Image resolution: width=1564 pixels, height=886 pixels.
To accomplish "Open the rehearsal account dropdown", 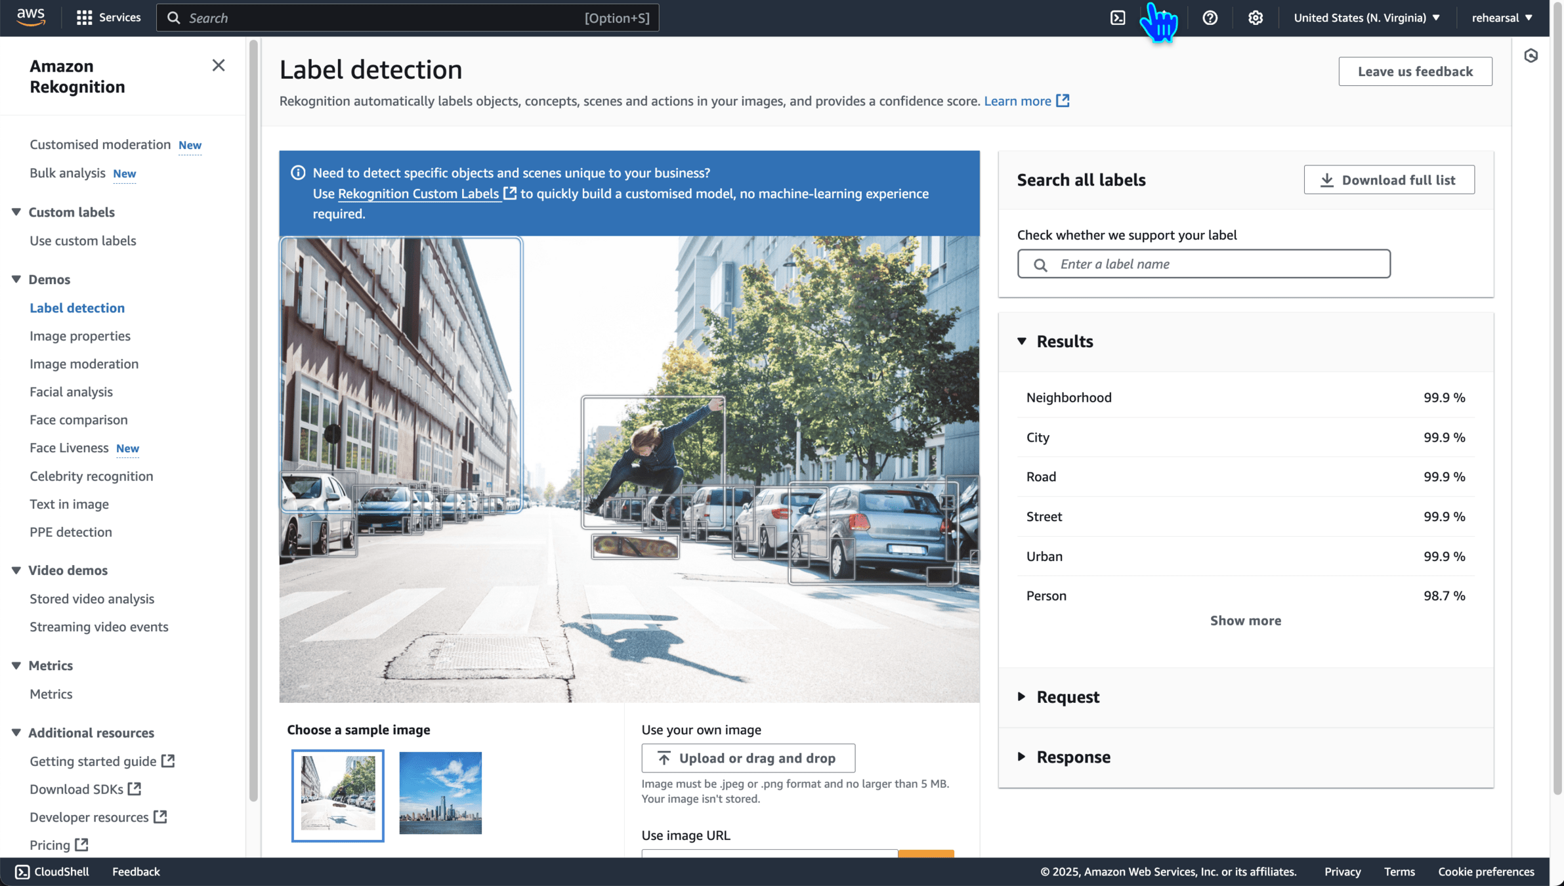I will click(1501, 18).
